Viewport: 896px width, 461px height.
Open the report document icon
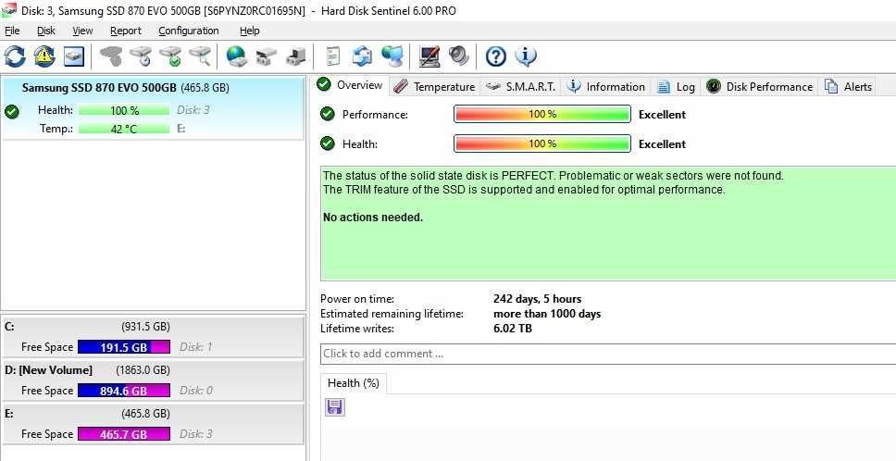[332, 56]
